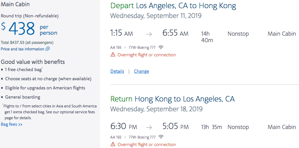Click the Wi-Fi icon for flight AA 192

click(161, 137)
